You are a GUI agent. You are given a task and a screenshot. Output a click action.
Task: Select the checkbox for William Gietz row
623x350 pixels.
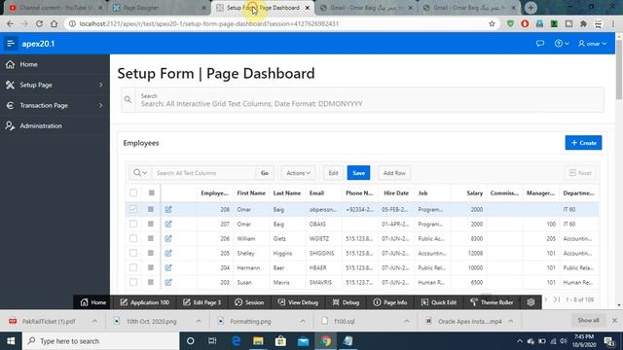pyautogui.click(x=133, y=238)
